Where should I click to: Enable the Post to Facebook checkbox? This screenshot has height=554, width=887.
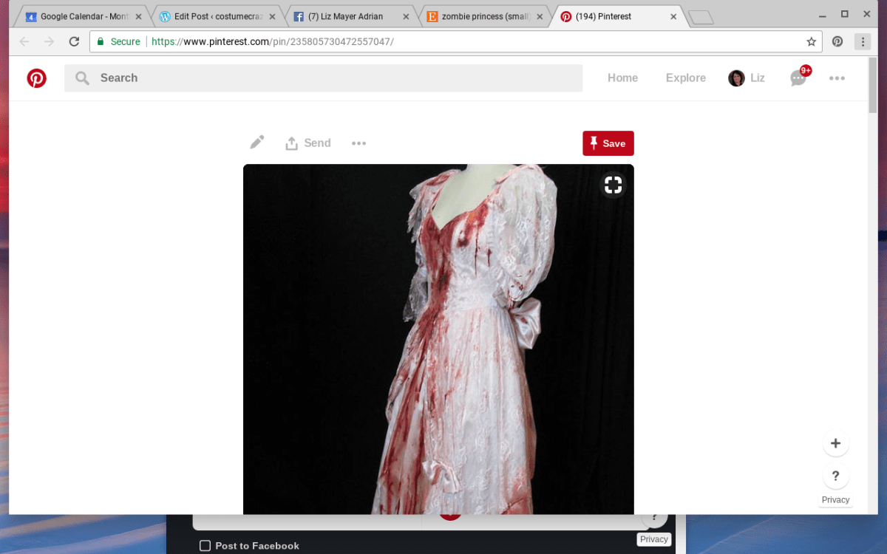205,546
